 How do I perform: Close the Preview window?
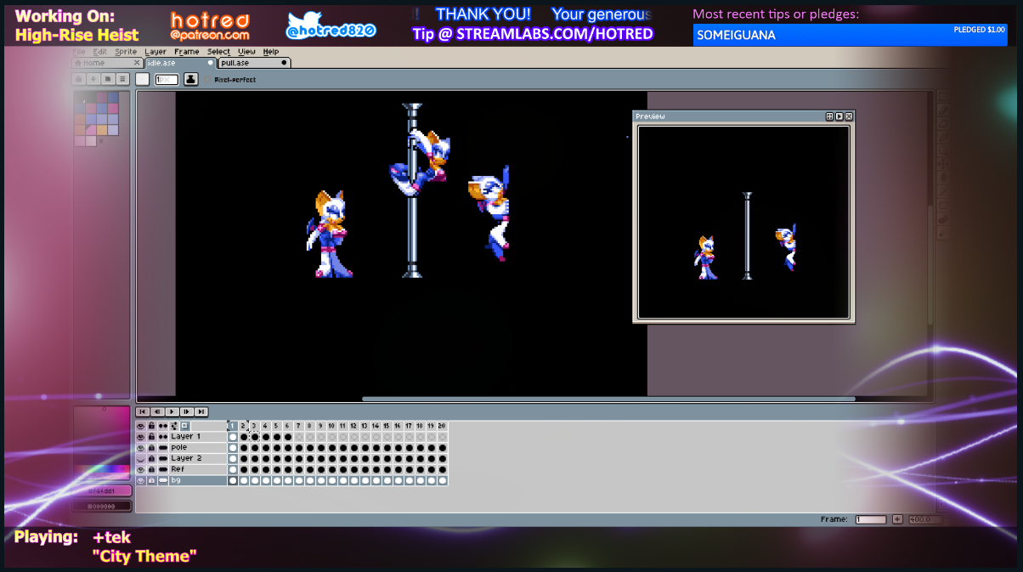click(848, 116)
